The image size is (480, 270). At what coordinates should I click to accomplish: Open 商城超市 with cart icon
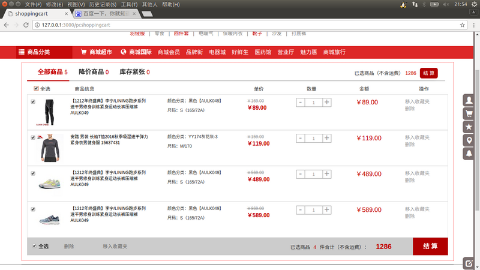click(x=97, y=52)
